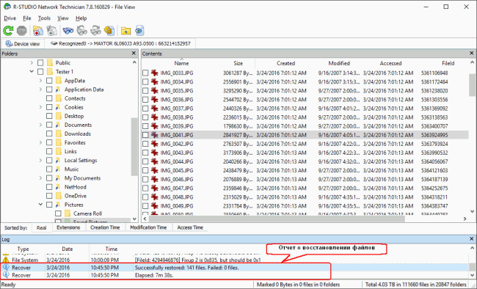Screen dimensions: 477x289
Task: Click the Contents horizontal scrollbar thumb
Action: 277,219
